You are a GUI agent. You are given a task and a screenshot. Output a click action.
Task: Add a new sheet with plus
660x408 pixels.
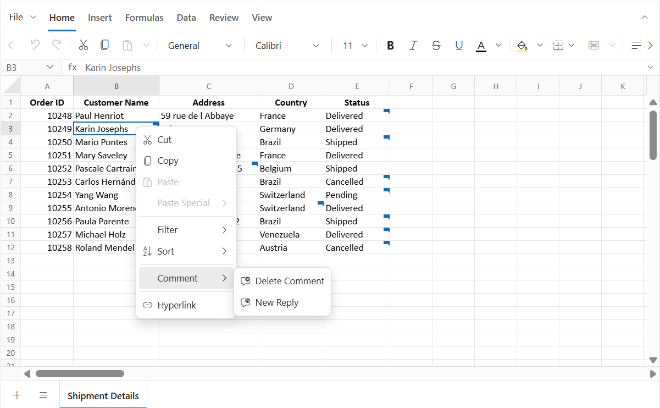pos(17,395)
